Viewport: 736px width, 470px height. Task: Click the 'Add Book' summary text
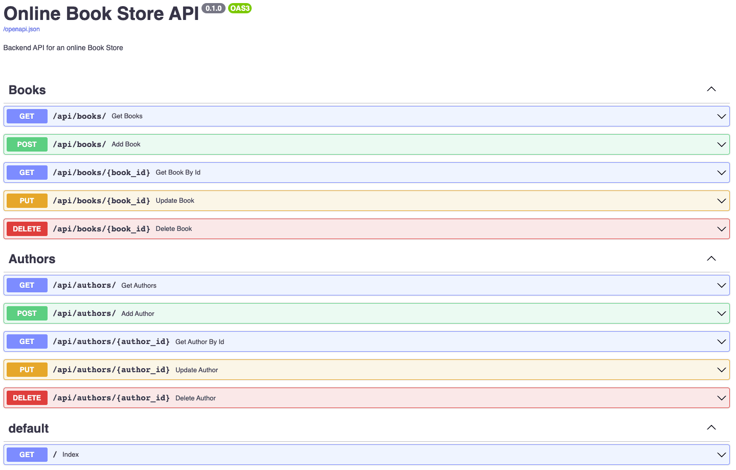click(126, 144)
